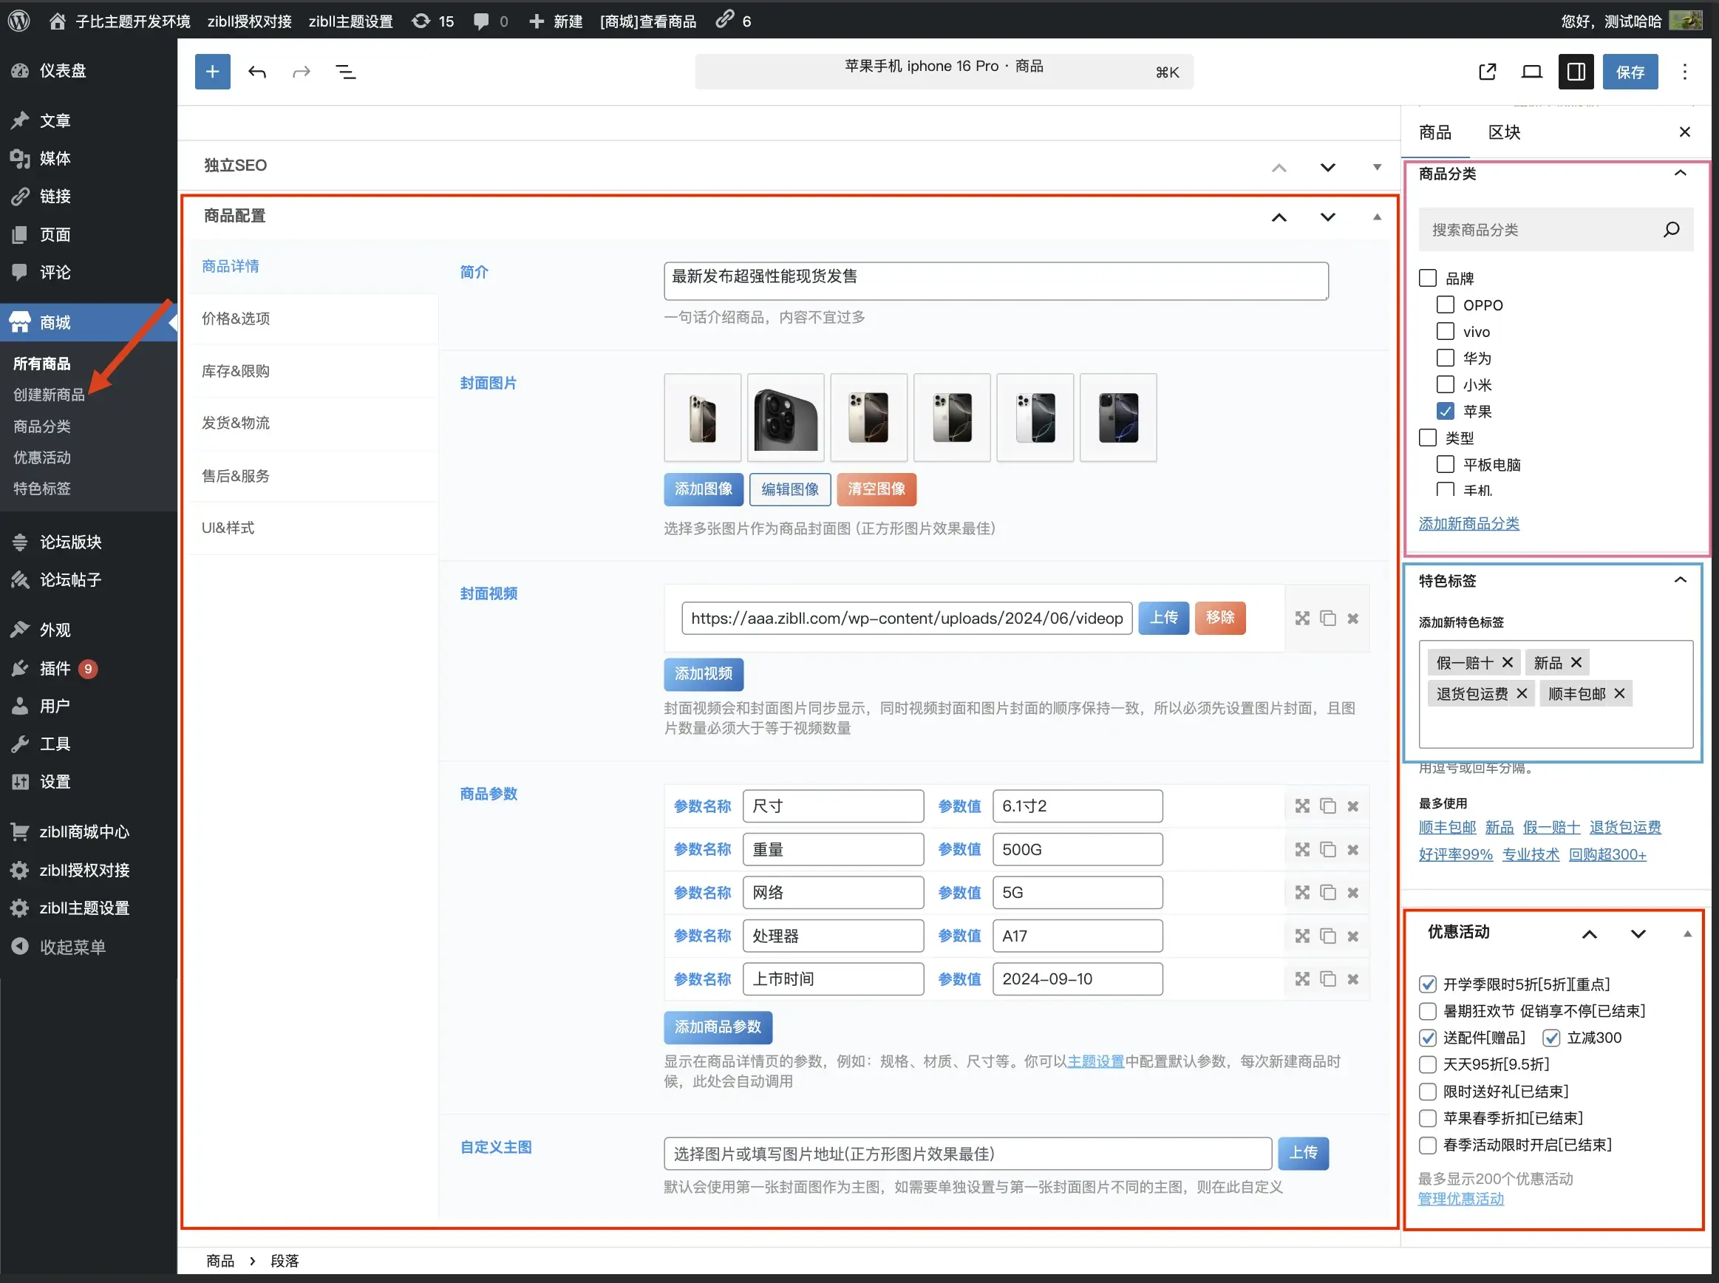Collapse the 特色标签 panel chevron
The width and height of the screenshot is (1719, 1283).
[x=1680, y=580]
